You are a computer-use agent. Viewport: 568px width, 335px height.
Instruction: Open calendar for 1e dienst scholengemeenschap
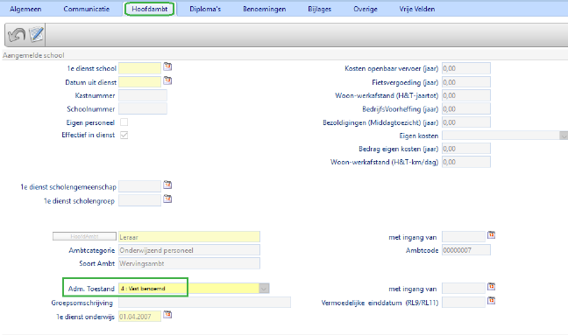[x=167, y=185]
